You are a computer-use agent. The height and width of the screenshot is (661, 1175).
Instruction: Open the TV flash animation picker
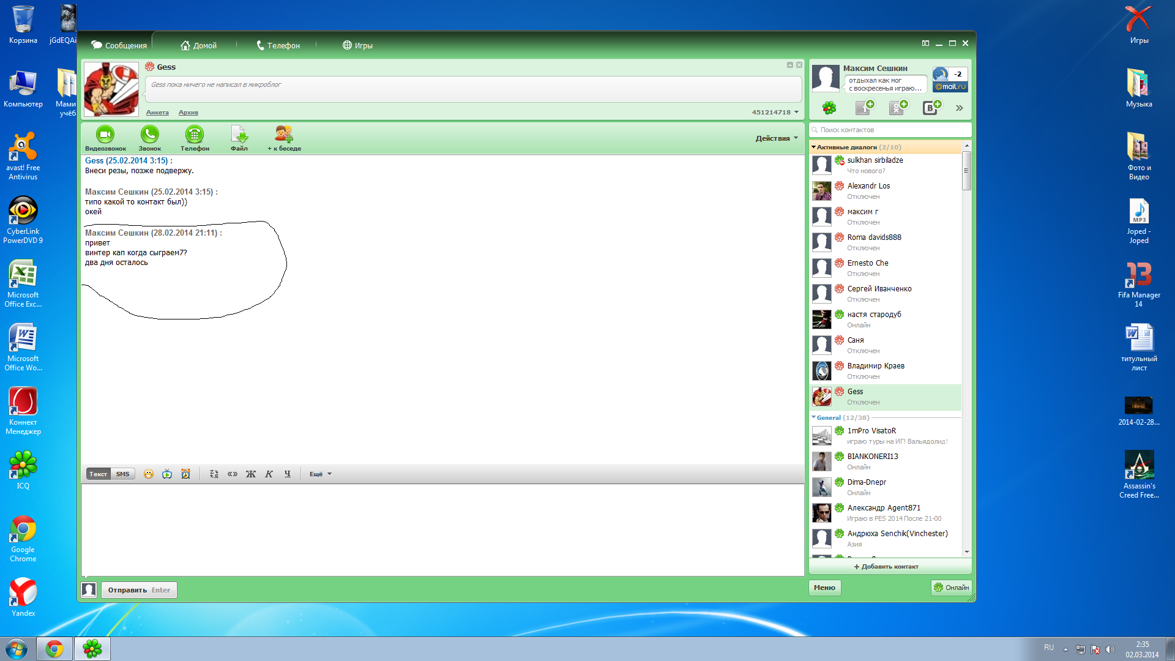point(167,474)
